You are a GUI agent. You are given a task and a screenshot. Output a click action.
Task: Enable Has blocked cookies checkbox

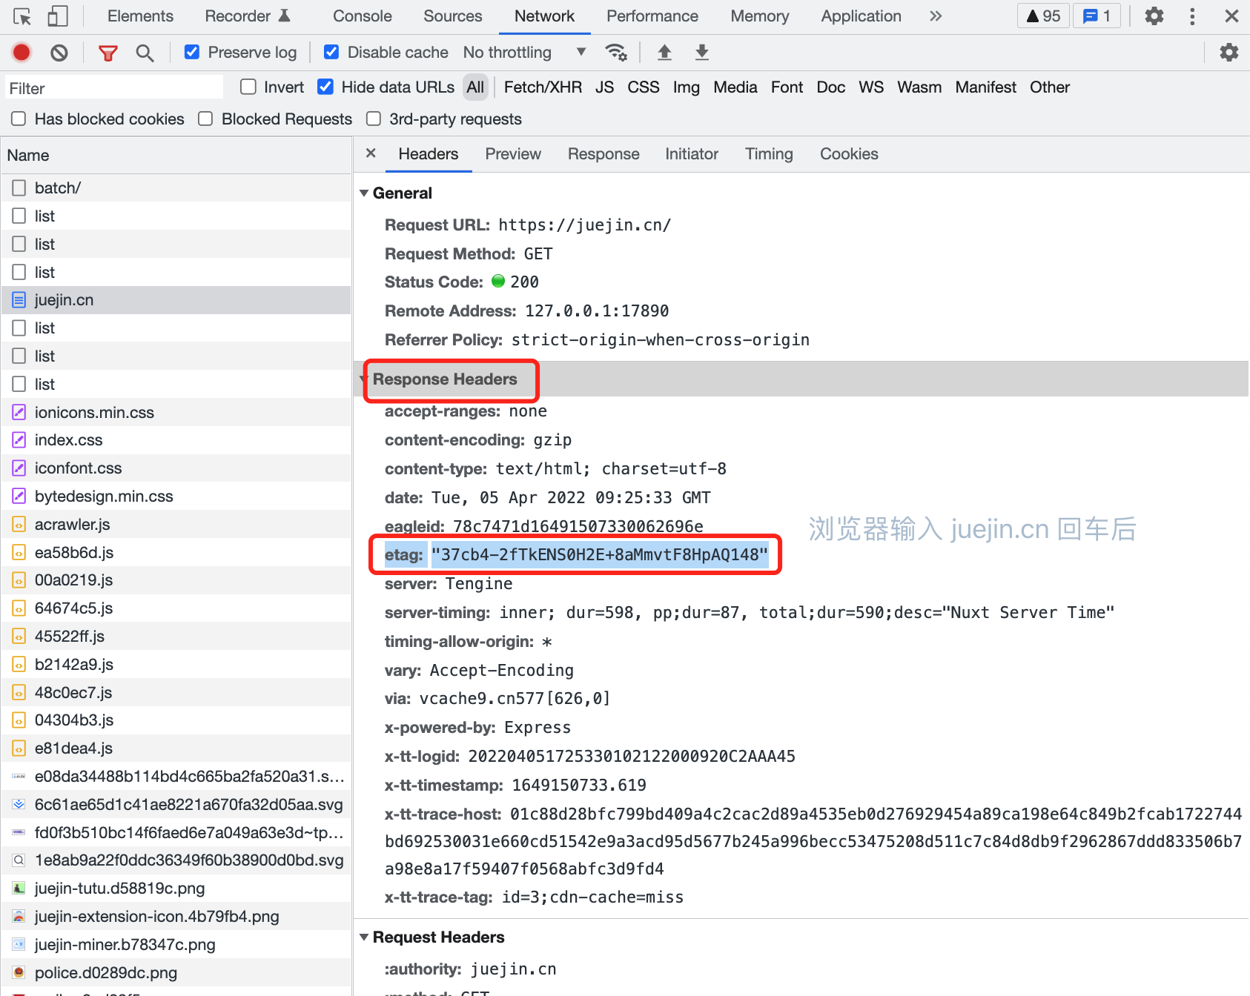(x=19, y=119)
